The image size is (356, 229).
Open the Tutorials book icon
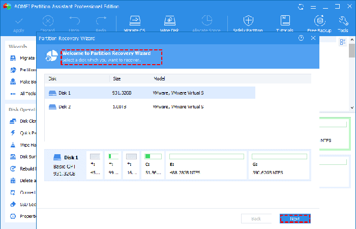click(x=285, y=20)
